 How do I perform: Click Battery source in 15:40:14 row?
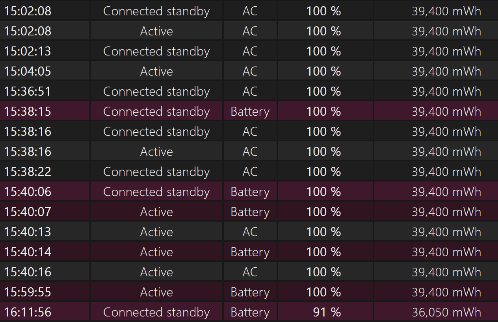[250, 252]
